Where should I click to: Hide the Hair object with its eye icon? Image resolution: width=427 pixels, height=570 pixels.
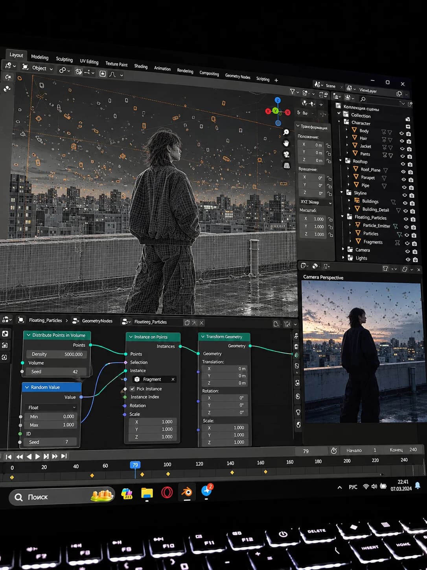pos(402,141)
